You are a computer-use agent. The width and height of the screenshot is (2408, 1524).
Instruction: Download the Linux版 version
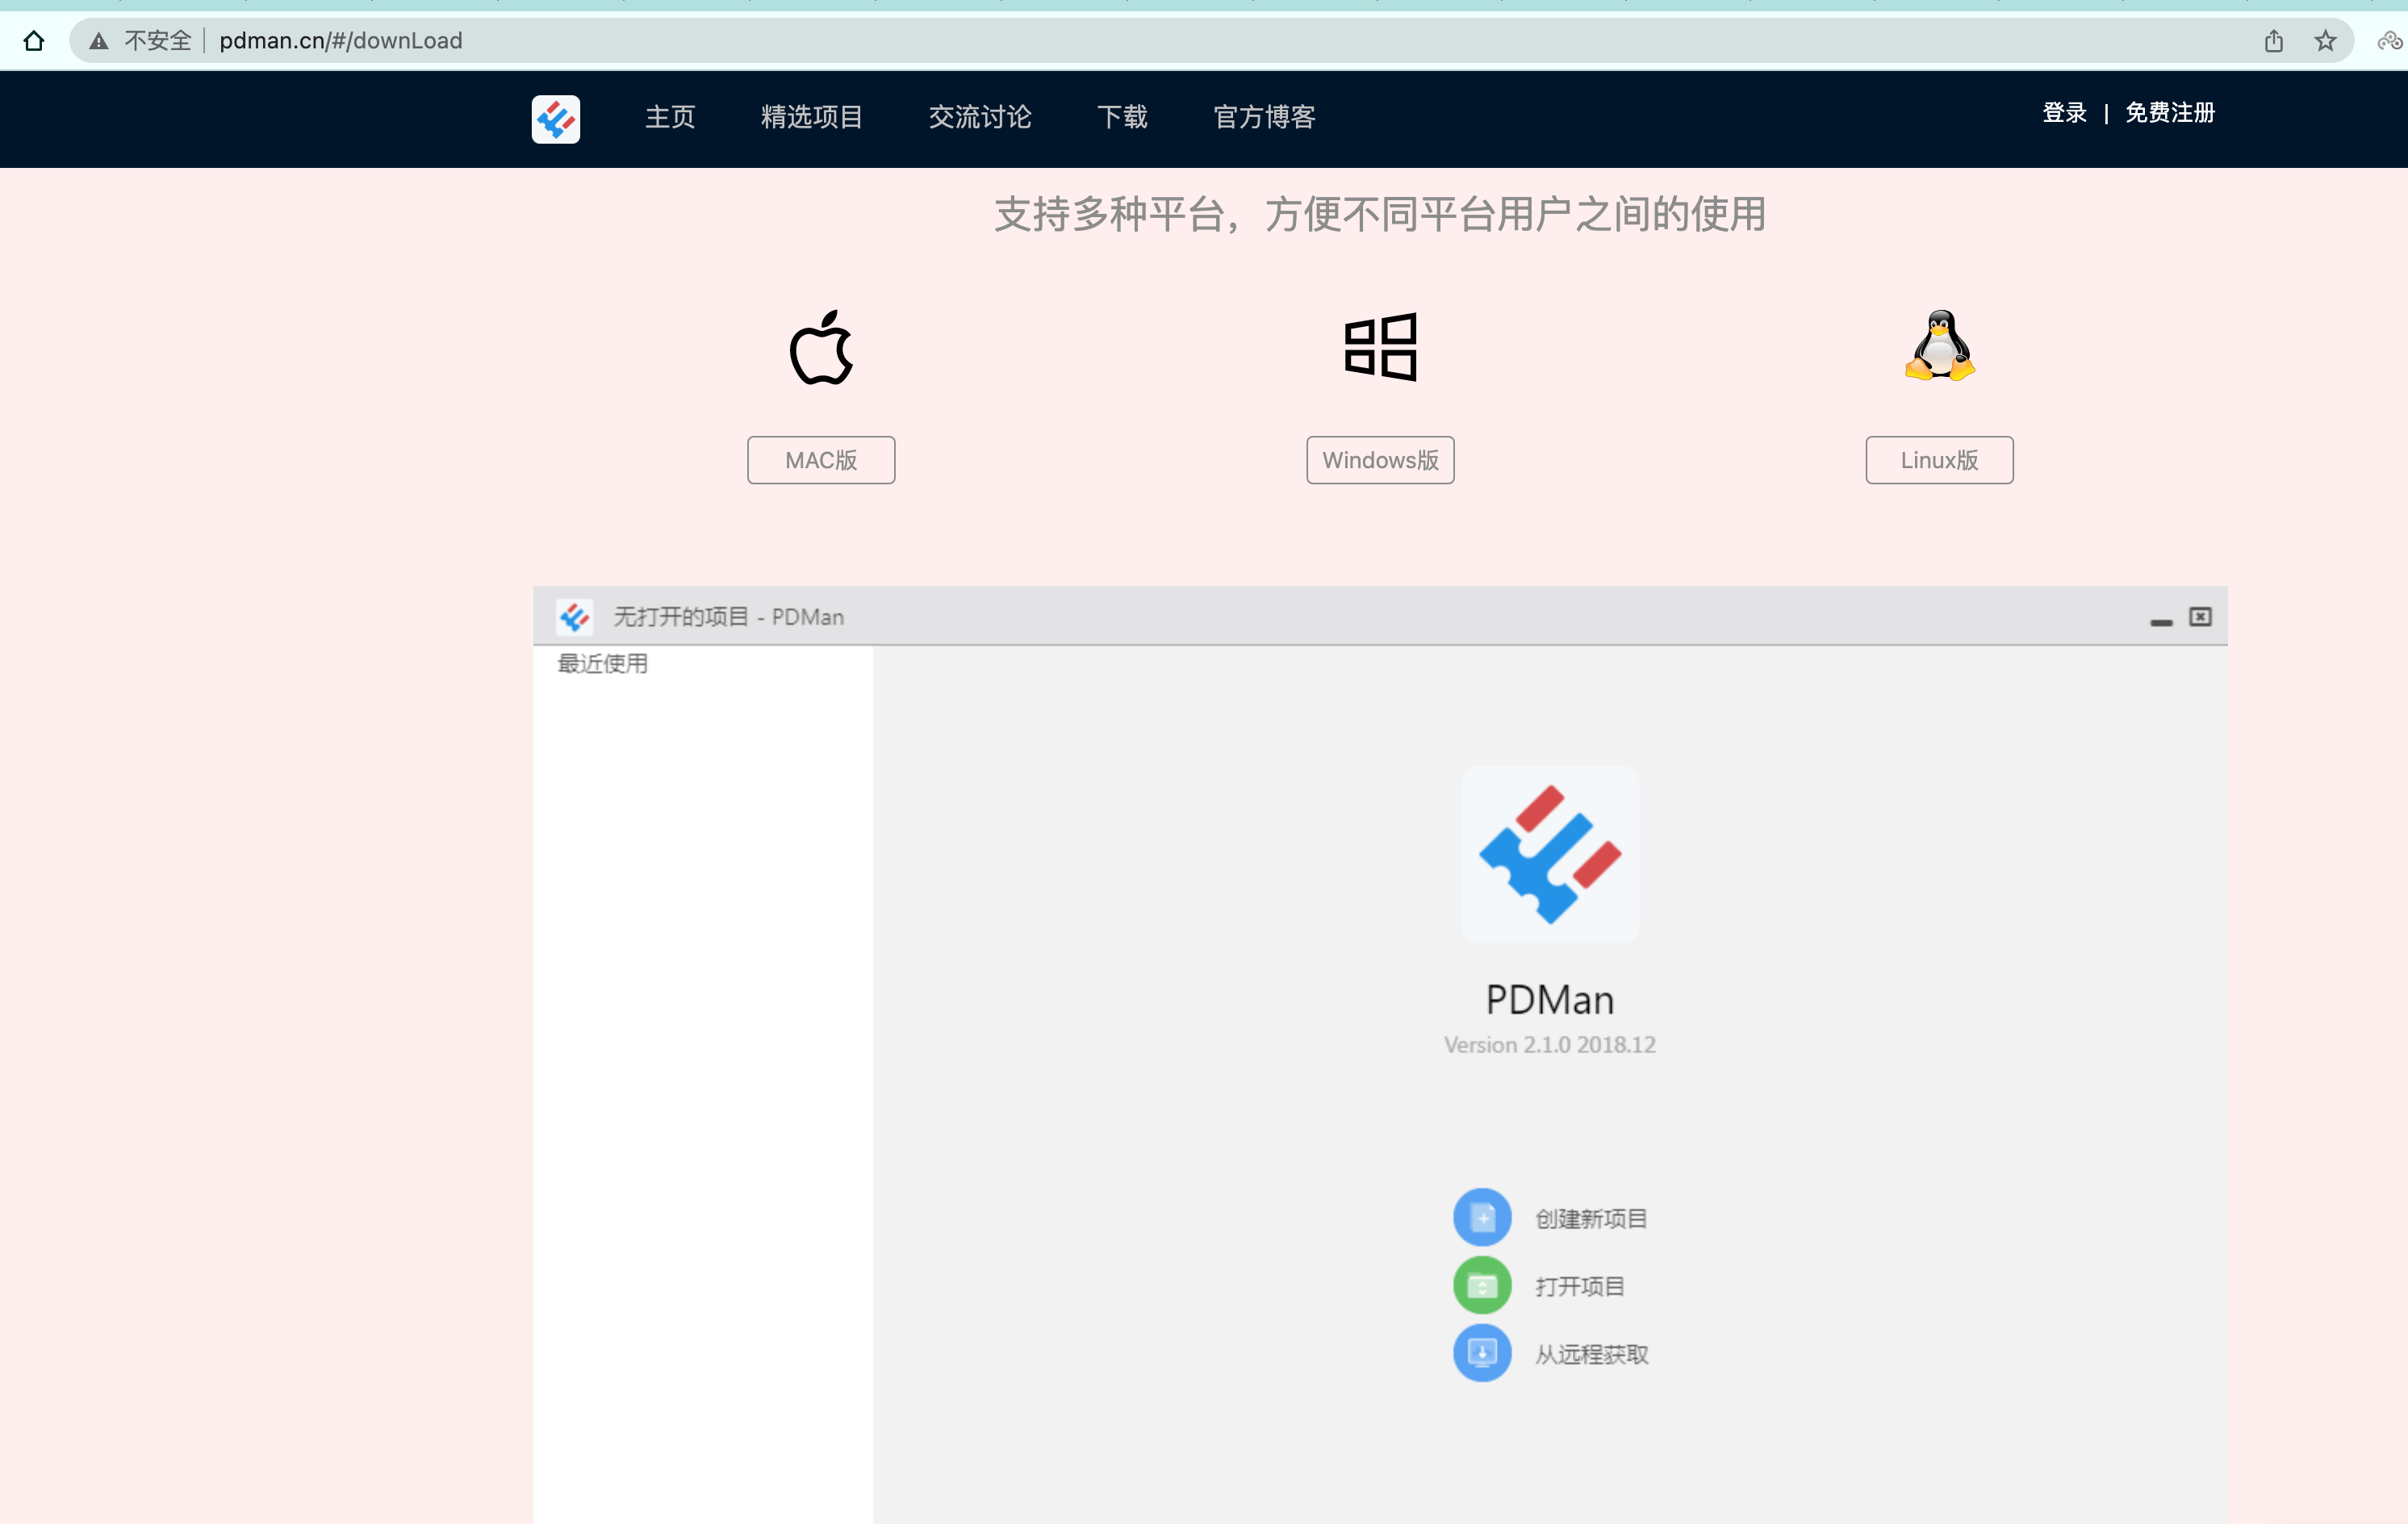click(1939, 460)
